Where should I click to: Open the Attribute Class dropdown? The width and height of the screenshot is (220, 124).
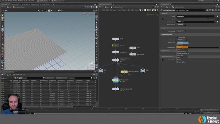[181, 24]
